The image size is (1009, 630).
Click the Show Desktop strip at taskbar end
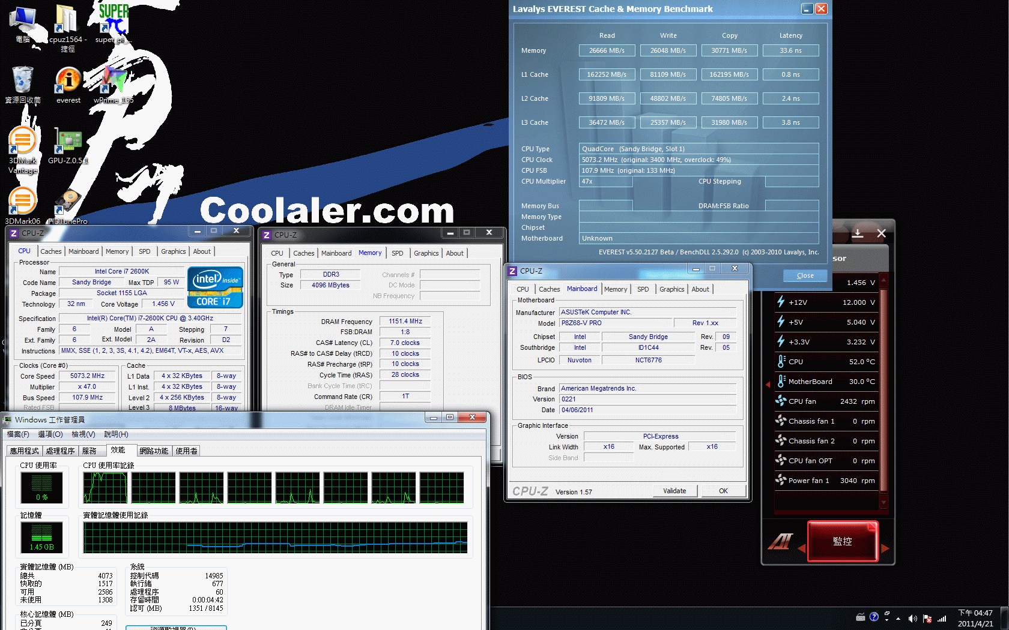click(1004, 619)
